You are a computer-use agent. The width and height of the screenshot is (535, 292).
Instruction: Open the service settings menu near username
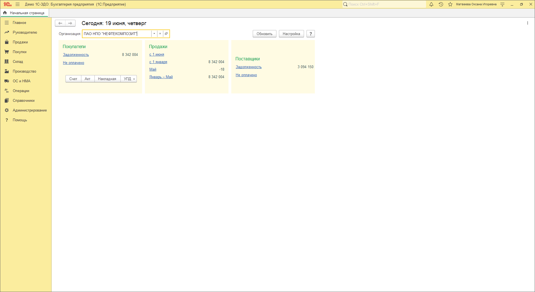point(502,4)
